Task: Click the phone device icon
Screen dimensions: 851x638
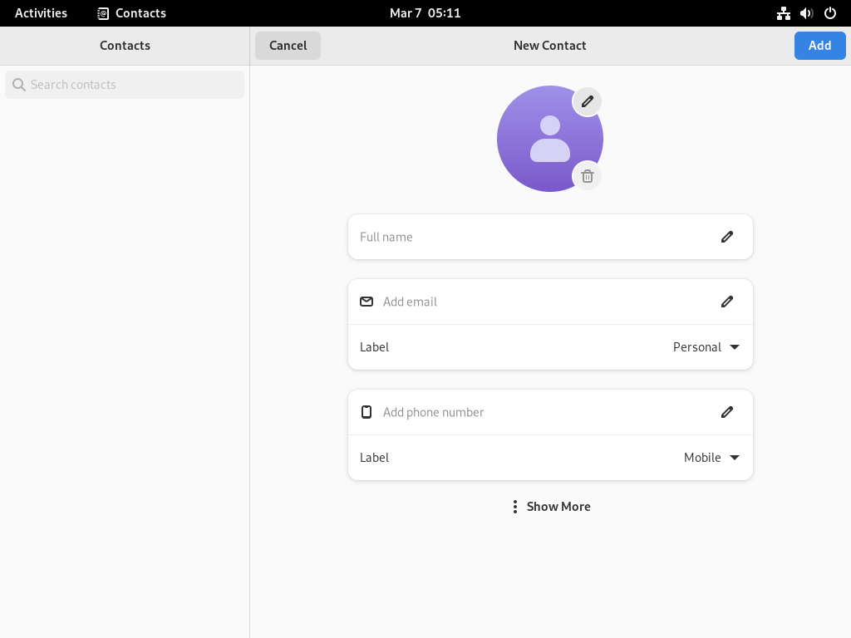Action: click(x=366, y=412)
